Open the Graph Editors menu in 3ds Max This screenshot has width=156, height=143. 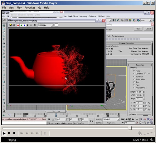click(x=73, y=16)
